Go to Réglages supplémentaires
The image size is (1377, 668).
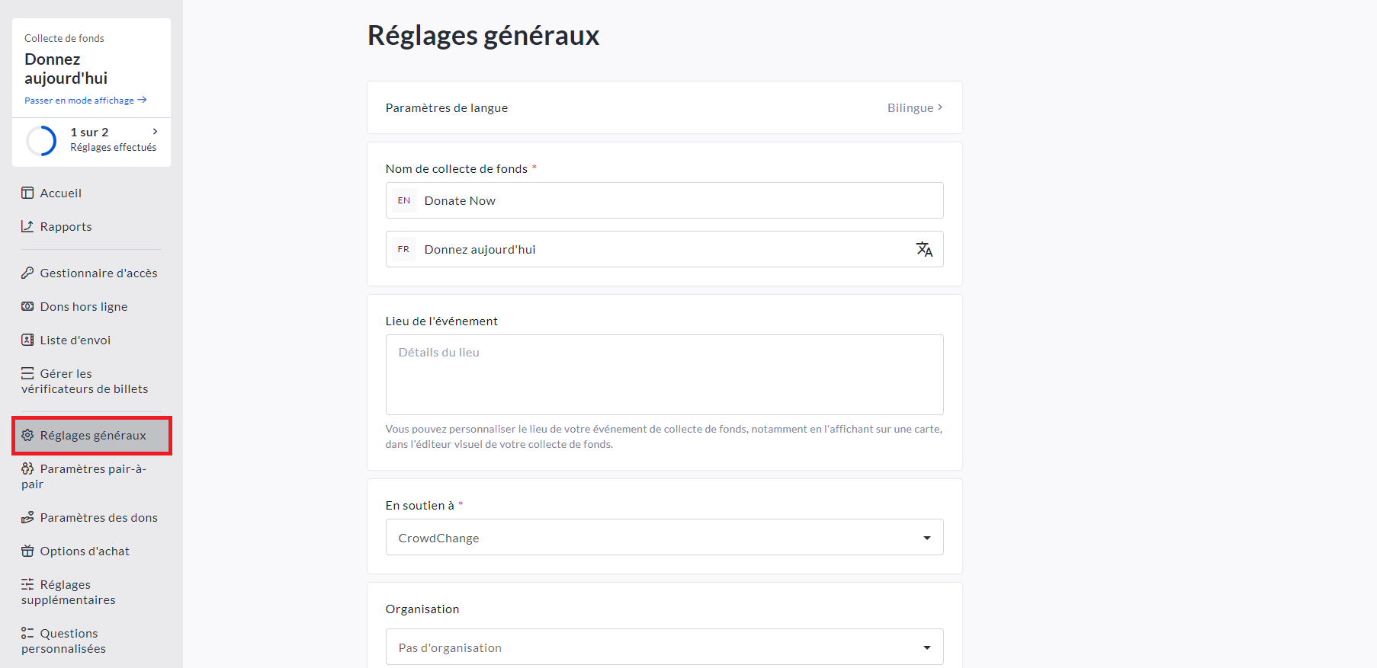(x=69, y=592)
